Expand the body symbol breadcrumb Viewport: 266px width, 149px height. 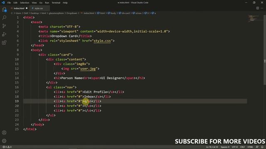112,13
